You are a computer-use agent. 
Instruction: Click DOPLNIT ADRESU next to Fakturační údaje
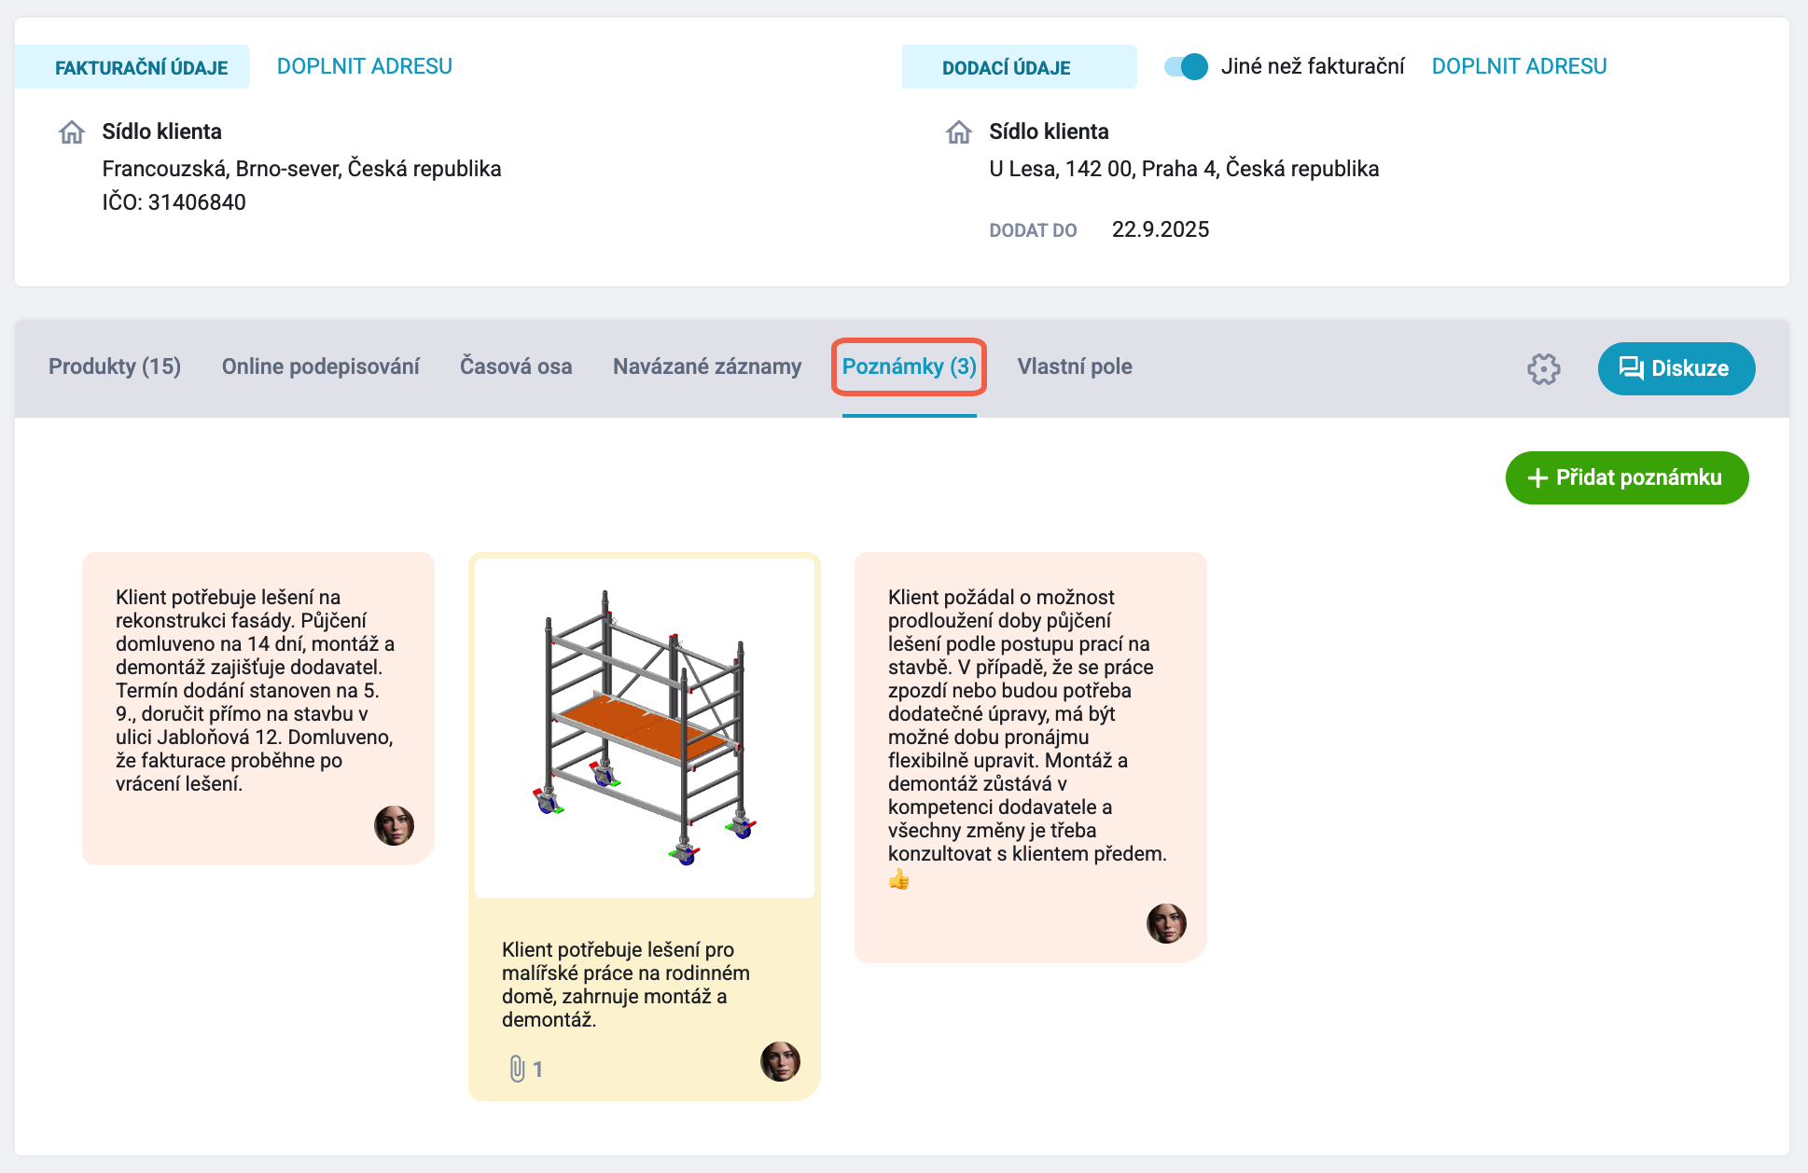tap(365, 66)
